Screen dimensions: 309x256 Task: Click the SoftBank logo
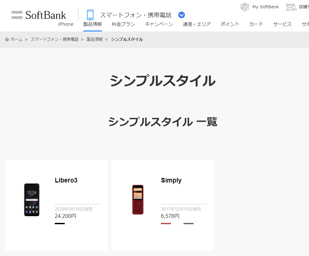pos(39,15)
